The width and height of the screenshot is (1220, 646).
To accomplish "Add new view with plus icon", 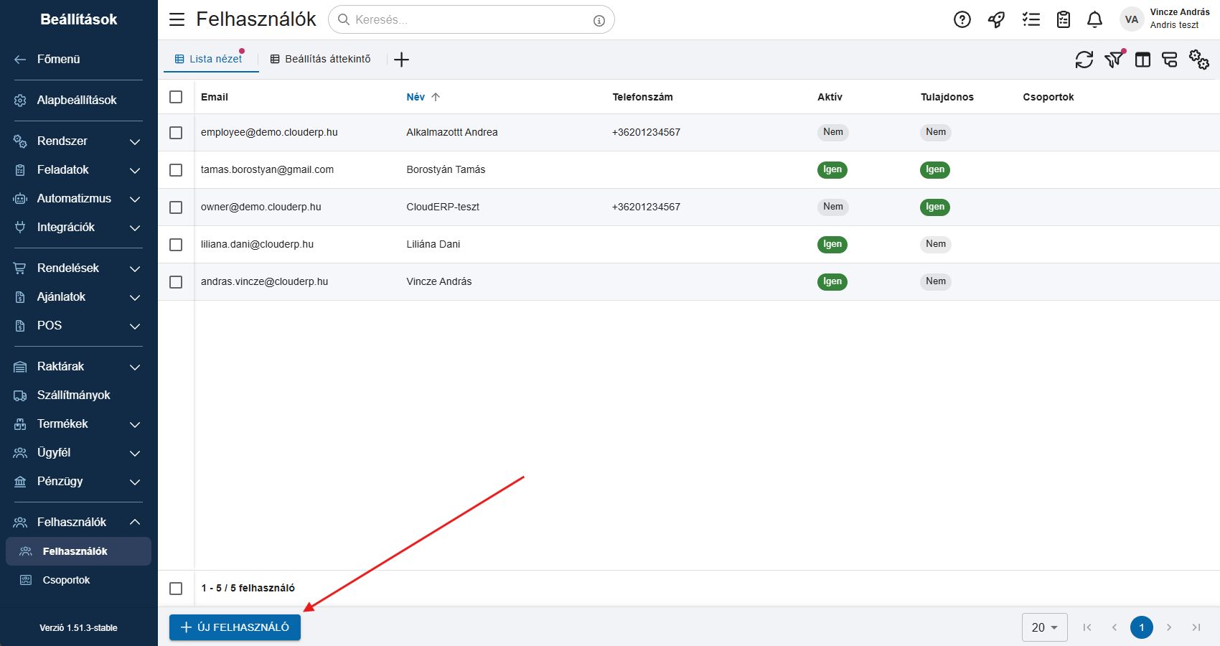I will click(x=401, y=60).
